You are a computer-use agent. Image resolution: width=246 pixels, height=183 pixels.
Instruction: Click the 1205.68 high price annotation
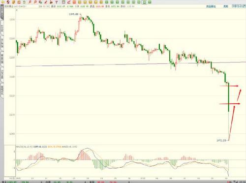click(73, 14)
